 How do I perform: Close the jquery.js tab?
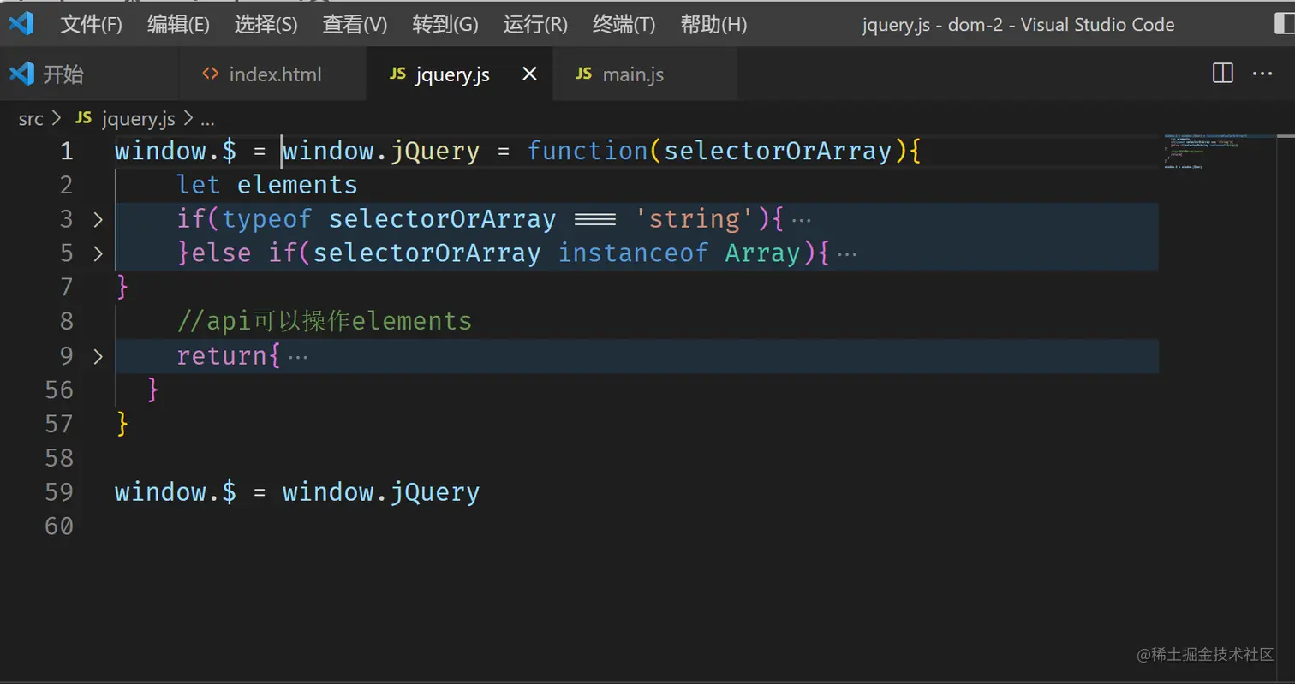pos(529,74)
